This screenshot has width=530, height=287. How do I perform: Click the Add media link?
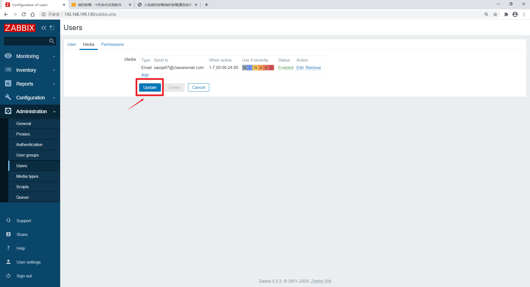tap(145, 75)
